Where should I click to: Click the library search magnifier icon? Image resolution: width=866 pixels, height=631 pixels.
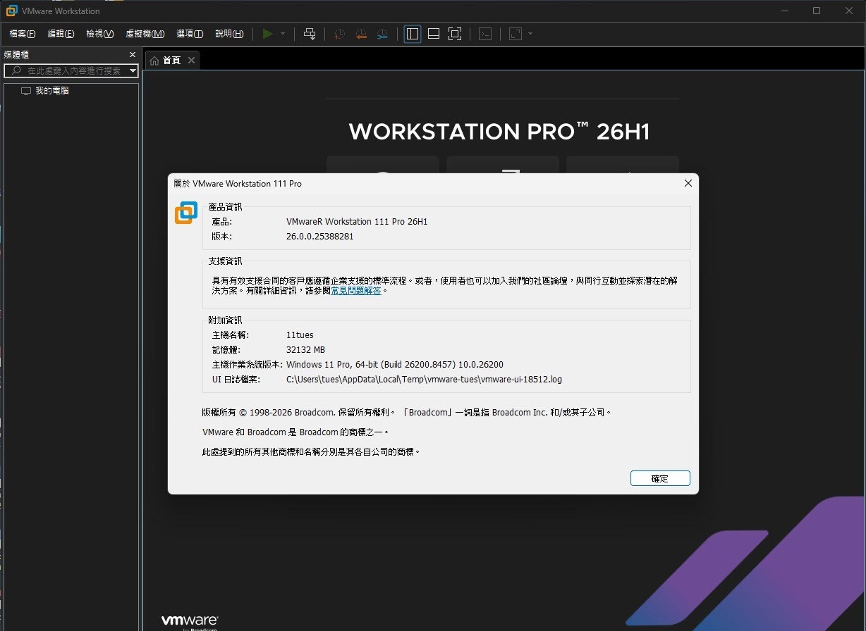(x=17, y=71)
